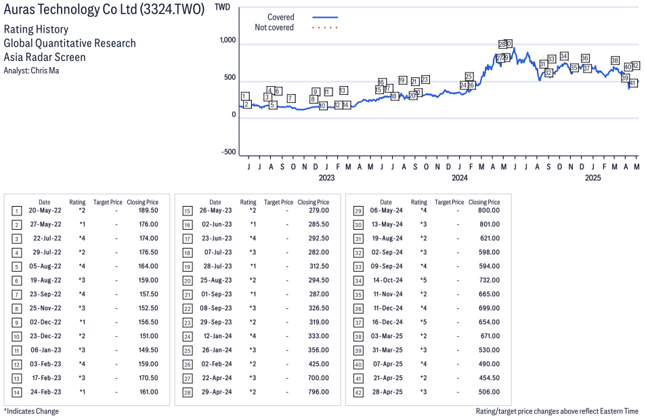
Task: Click the 08-Sep-23 date cell
Action: tap(216, 308)
